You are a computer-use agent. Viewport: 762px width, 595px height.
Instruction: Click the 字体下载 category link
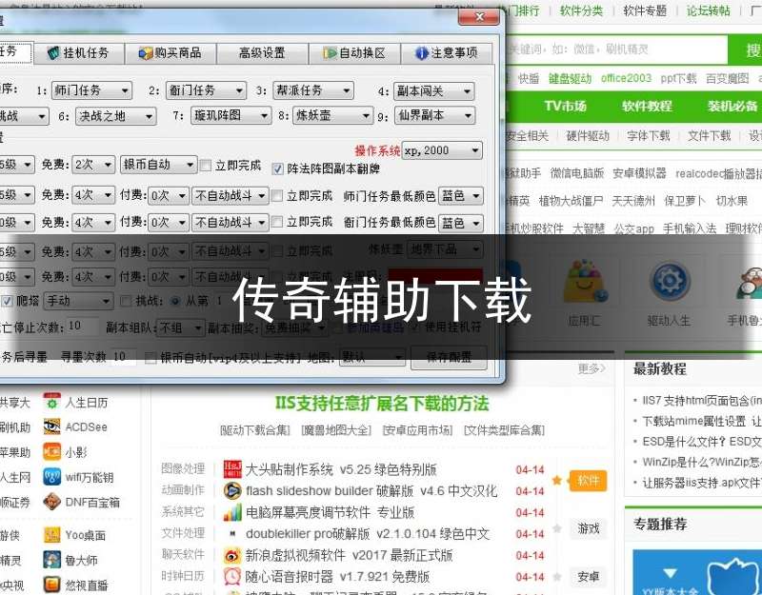click(649, 135)
